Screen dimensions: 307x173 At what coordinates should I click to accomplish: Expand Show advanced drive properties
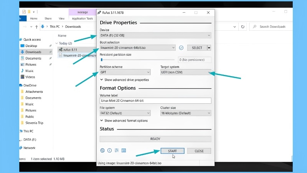[124, 80]
